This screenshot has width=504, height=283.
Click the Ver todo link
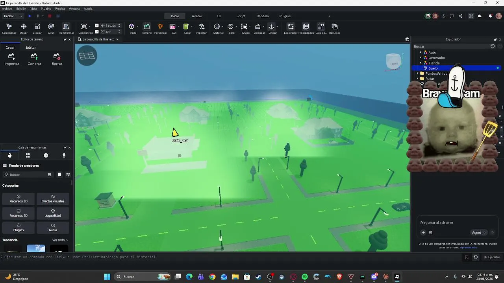pyautogui.click(x=60, y=240)
